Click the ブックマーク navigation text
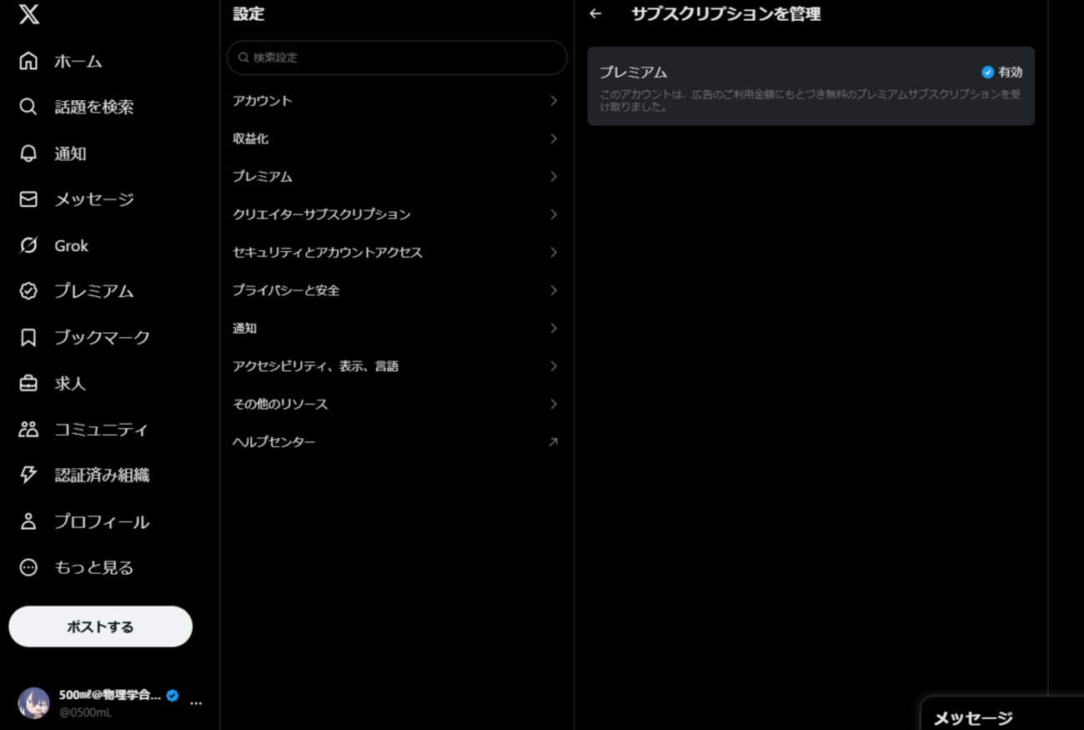The width and height of the screenshot is (1084, 730). click(103, 337)
